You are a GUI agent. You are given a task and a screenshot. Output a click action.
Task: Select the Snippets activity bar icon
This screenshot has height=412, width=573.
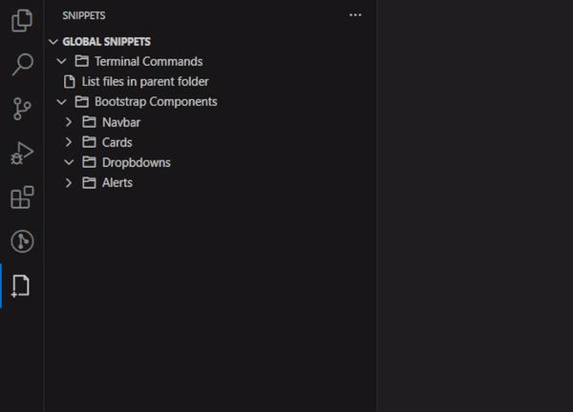click(21, 286)
